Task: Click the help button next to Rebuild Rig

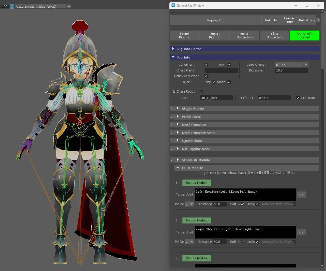Action: (318, 20)
